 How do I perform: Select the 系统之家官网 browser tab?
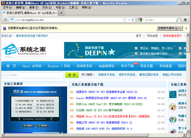[30, 13]
